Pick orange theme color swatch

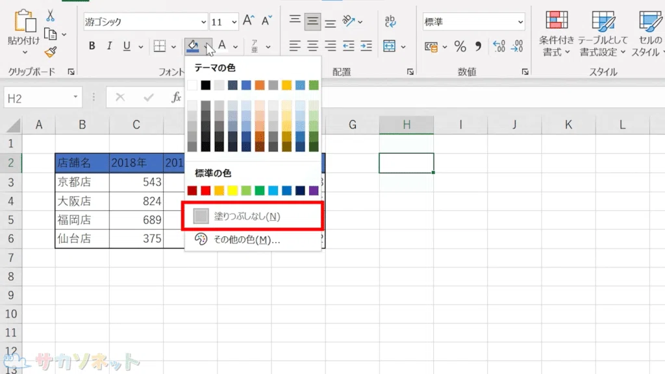(x=260, y=85)
